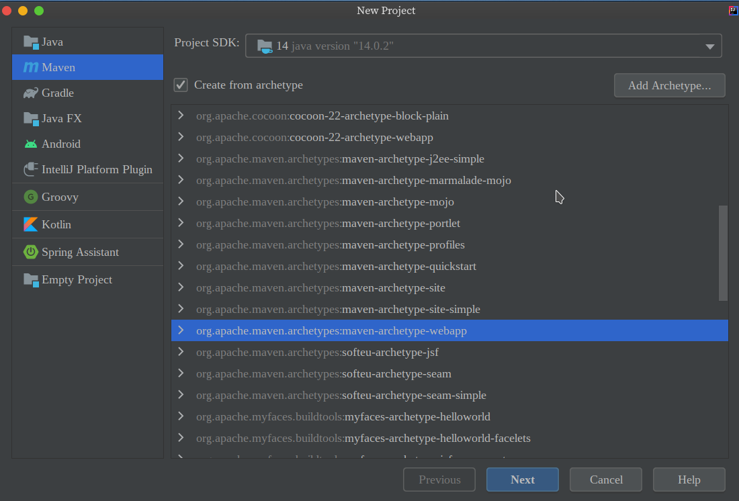The height and width of the screenshot is (501, 739).
Task: Expand maven-archetype-site node
Action: (181, 287)
